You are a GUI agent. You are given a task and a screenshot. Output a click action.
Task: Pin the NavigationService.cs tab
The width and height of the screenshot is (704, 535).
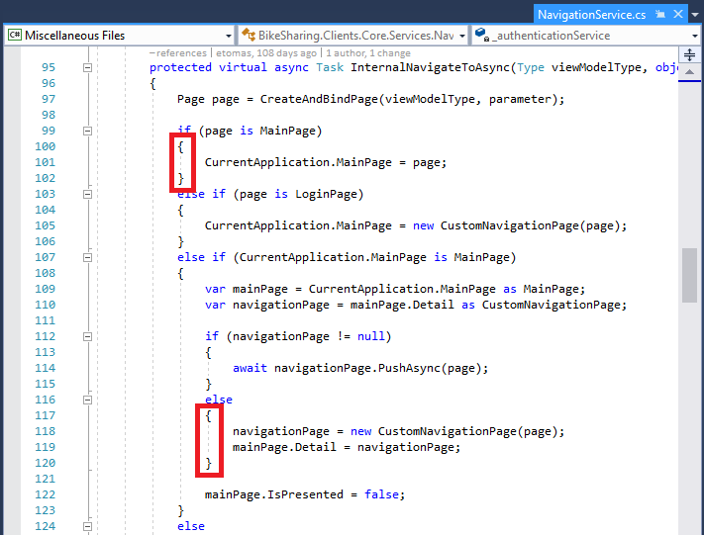pos(660,15)
